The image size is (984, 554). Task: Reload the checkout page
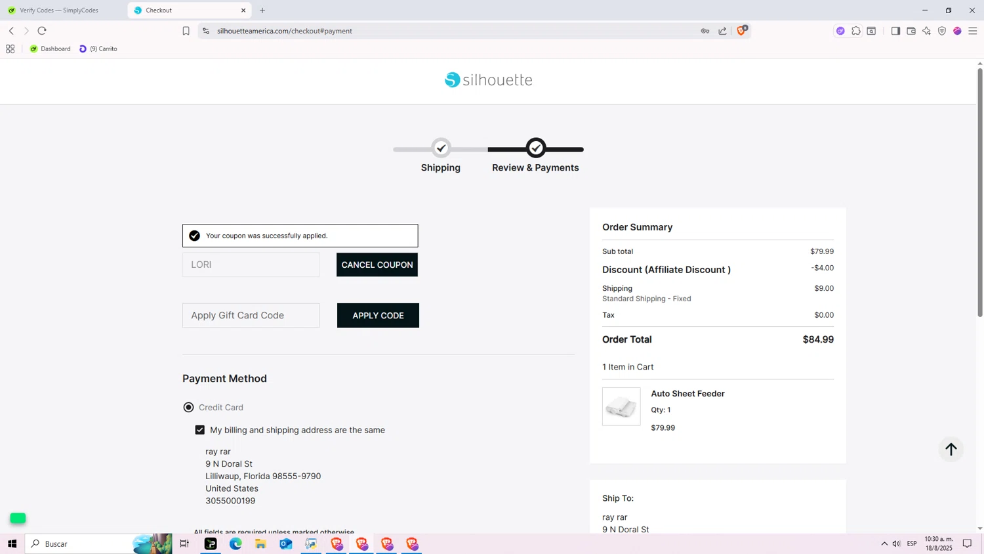click(42, 31)
